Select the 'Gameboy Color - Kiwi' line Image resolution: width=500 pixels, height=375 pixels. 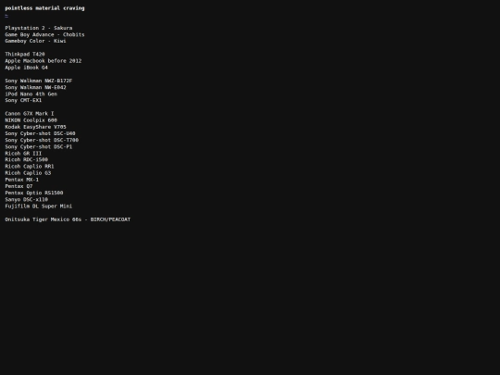(x=35, y=41)
